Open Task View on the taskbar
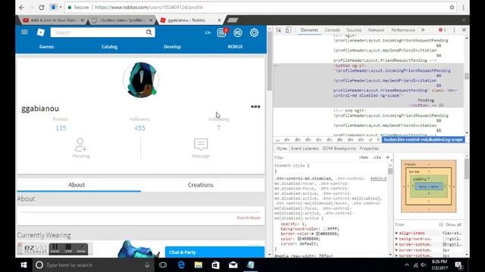The image size is (485, 272). coord(163,265)
